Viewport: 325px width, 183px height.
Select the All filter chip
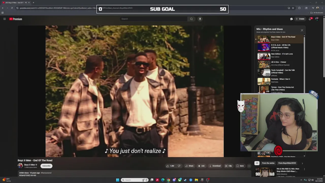pos(257,163)
